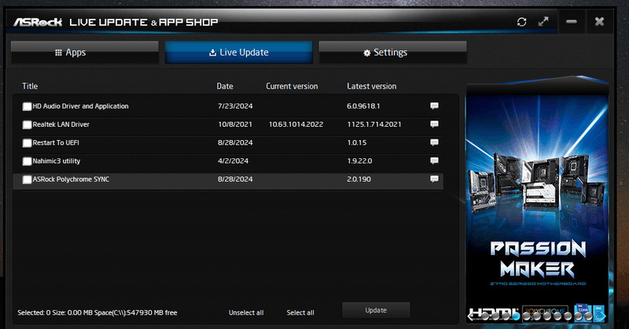Click the date 7/23/2024
The image size is (629, 329).
tap(235, 106)
